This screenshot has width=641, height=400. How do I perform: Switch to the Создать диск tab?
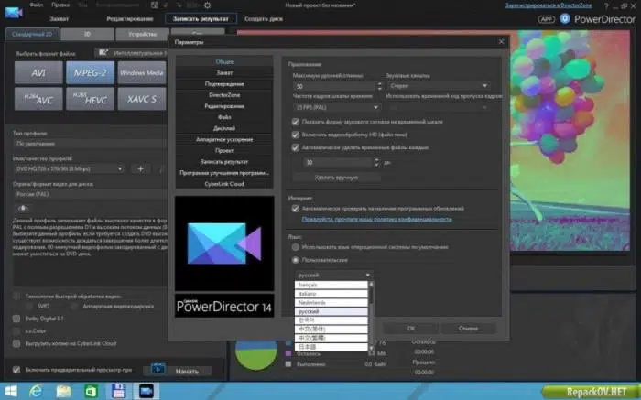(x=264, y=19)
